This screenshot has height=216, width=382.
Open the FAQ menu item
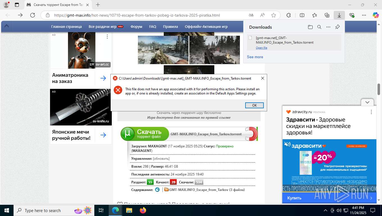click(x=153, y=26)
